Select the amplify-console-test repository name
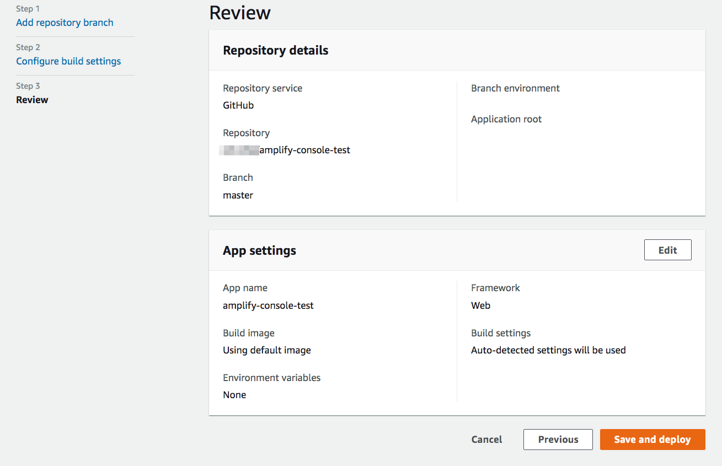The height and width of the screenshot is (466, 722). (x=285, y=150)
